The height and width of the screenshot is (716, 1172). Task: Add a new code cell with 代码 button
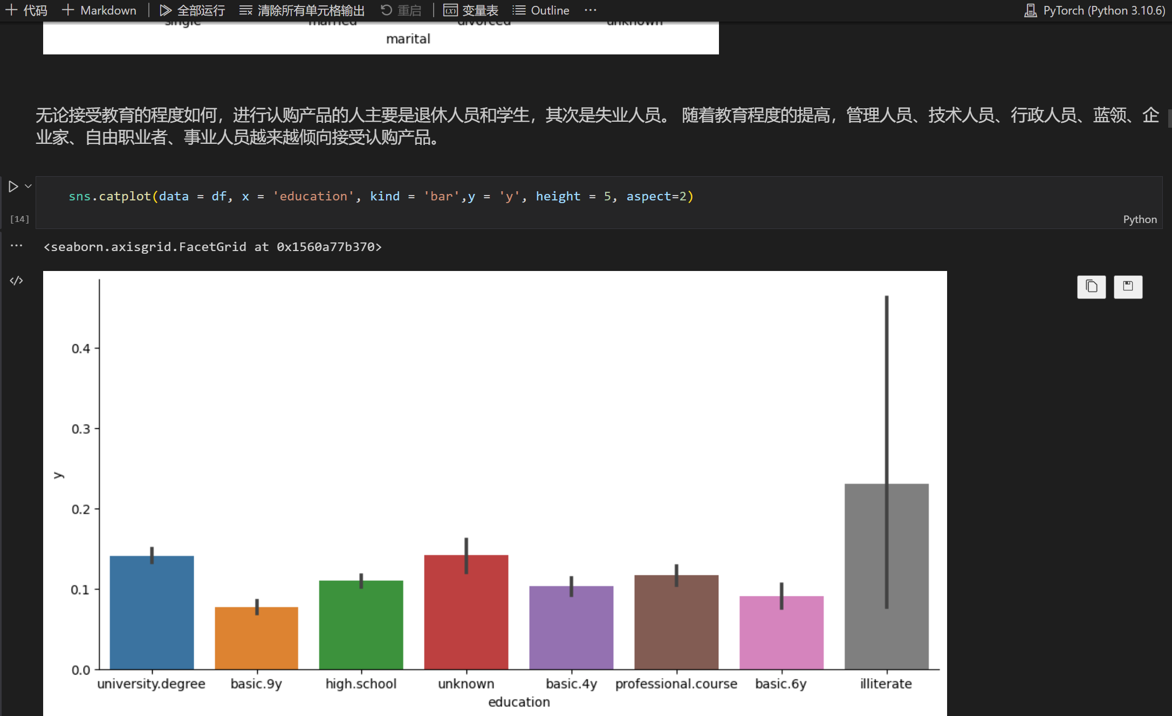26,10
